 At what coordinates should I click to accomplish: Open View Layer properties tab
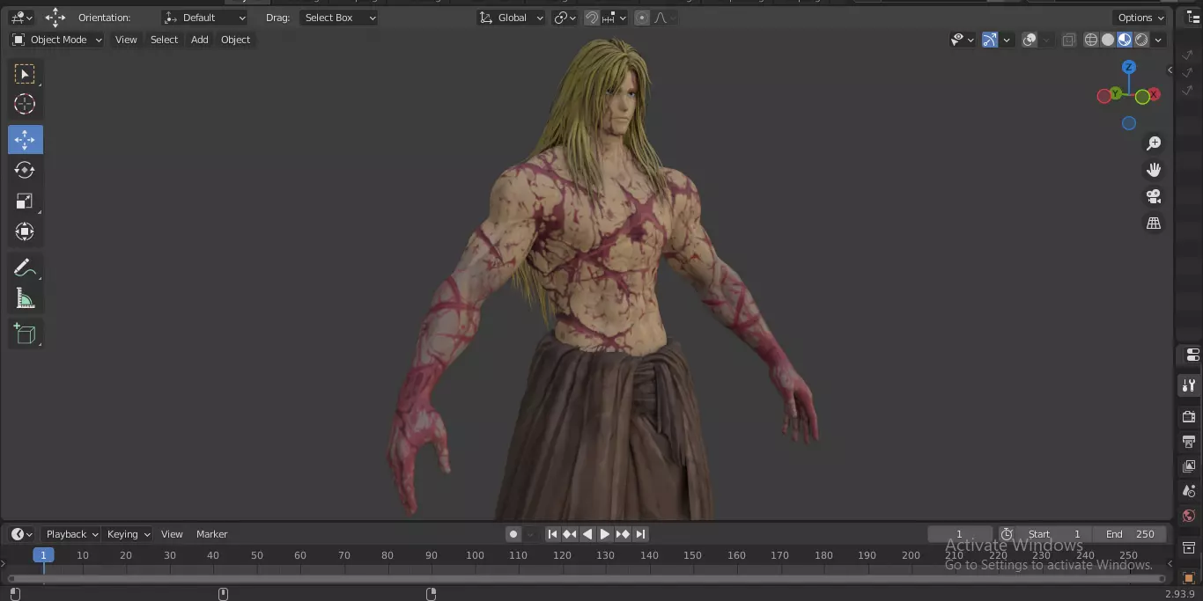click(x=1189, y=465)
